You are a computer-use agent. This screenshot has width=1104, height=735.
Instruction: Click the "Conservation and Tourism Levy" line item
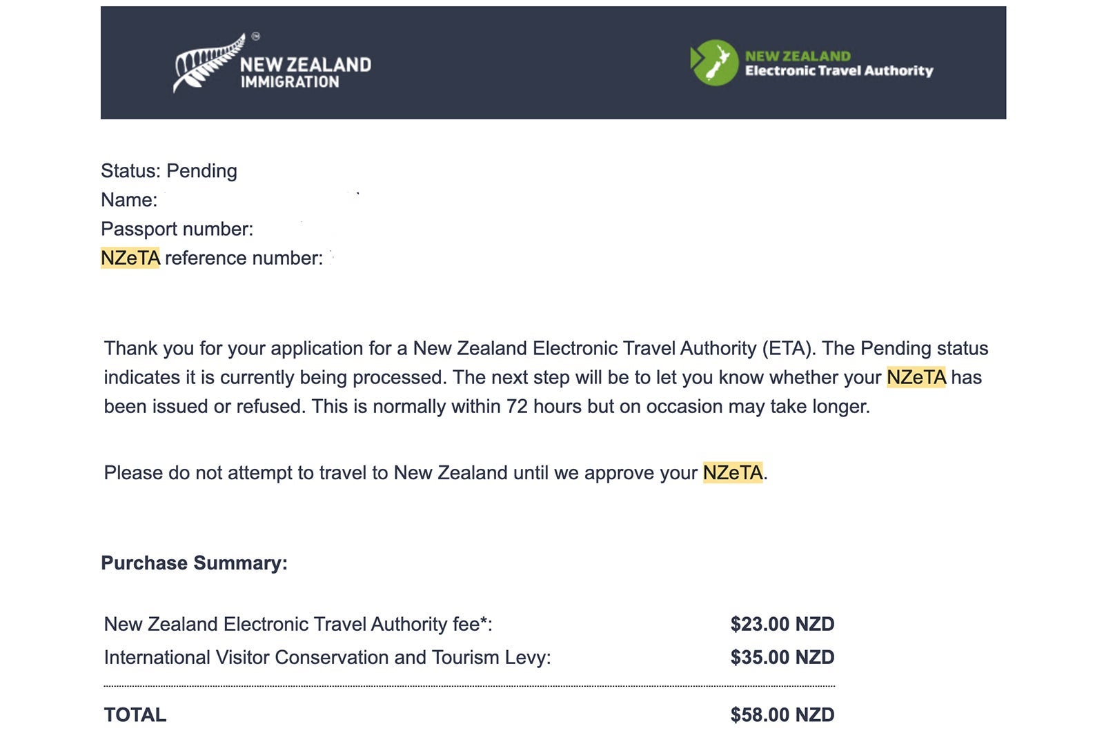click(x=327, y=657)
